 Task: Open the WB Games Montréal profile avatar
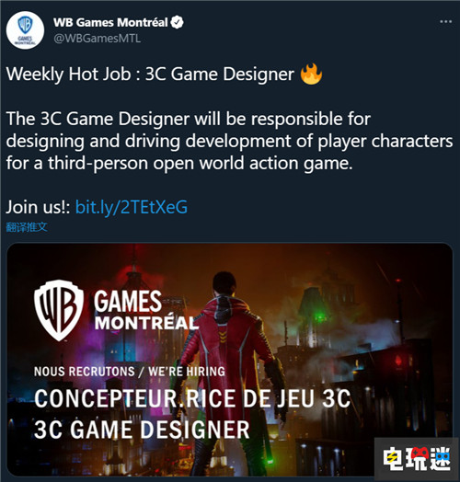click(25, 30)
